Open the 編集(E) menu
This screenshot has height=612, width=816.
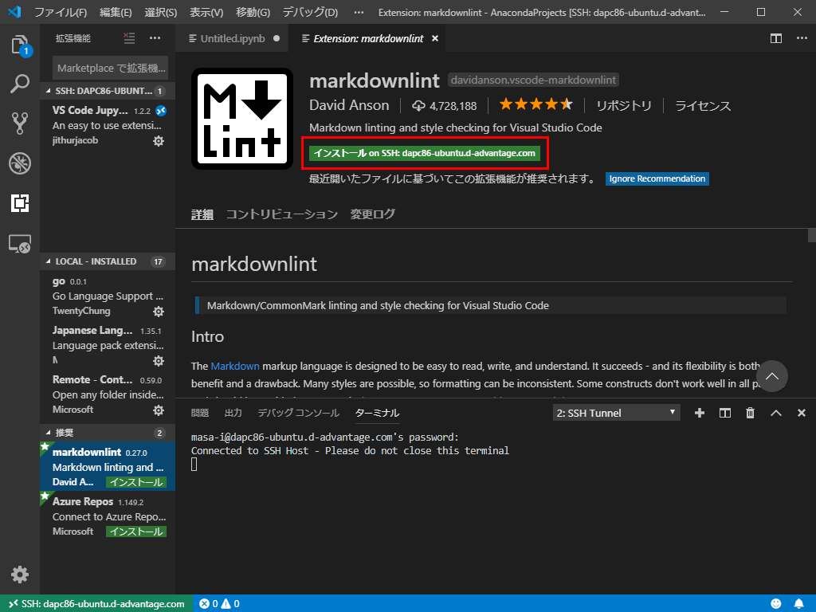[115, 12]
